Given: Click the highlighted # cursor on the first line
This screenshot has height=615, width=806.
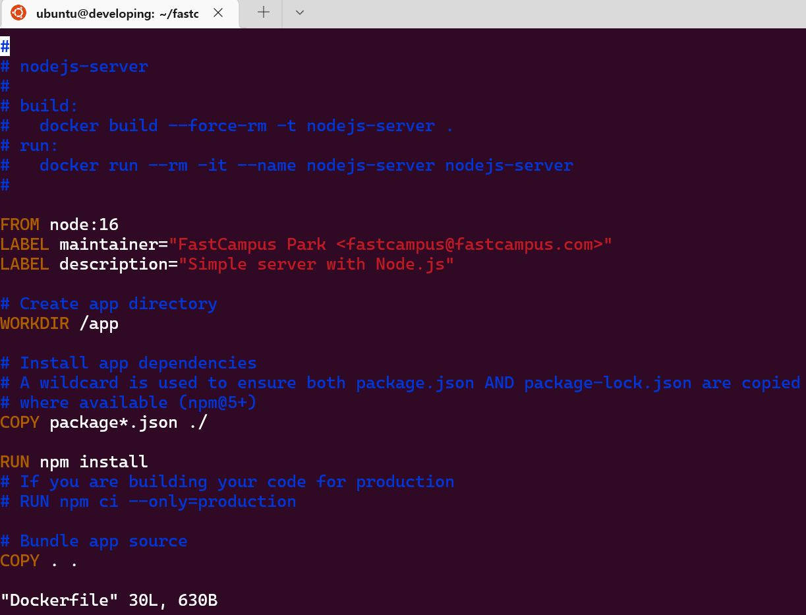Looking at the screenshot, I should [5, 46].
